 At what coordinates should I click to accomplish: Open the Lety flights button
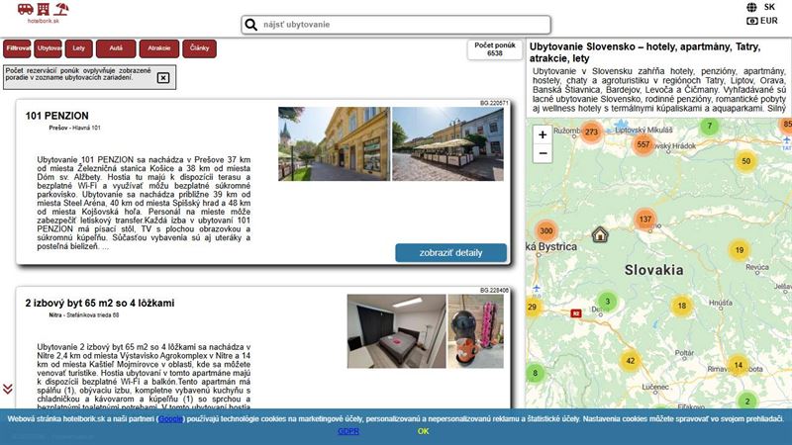pyautogui.click(x=79, y=48)
